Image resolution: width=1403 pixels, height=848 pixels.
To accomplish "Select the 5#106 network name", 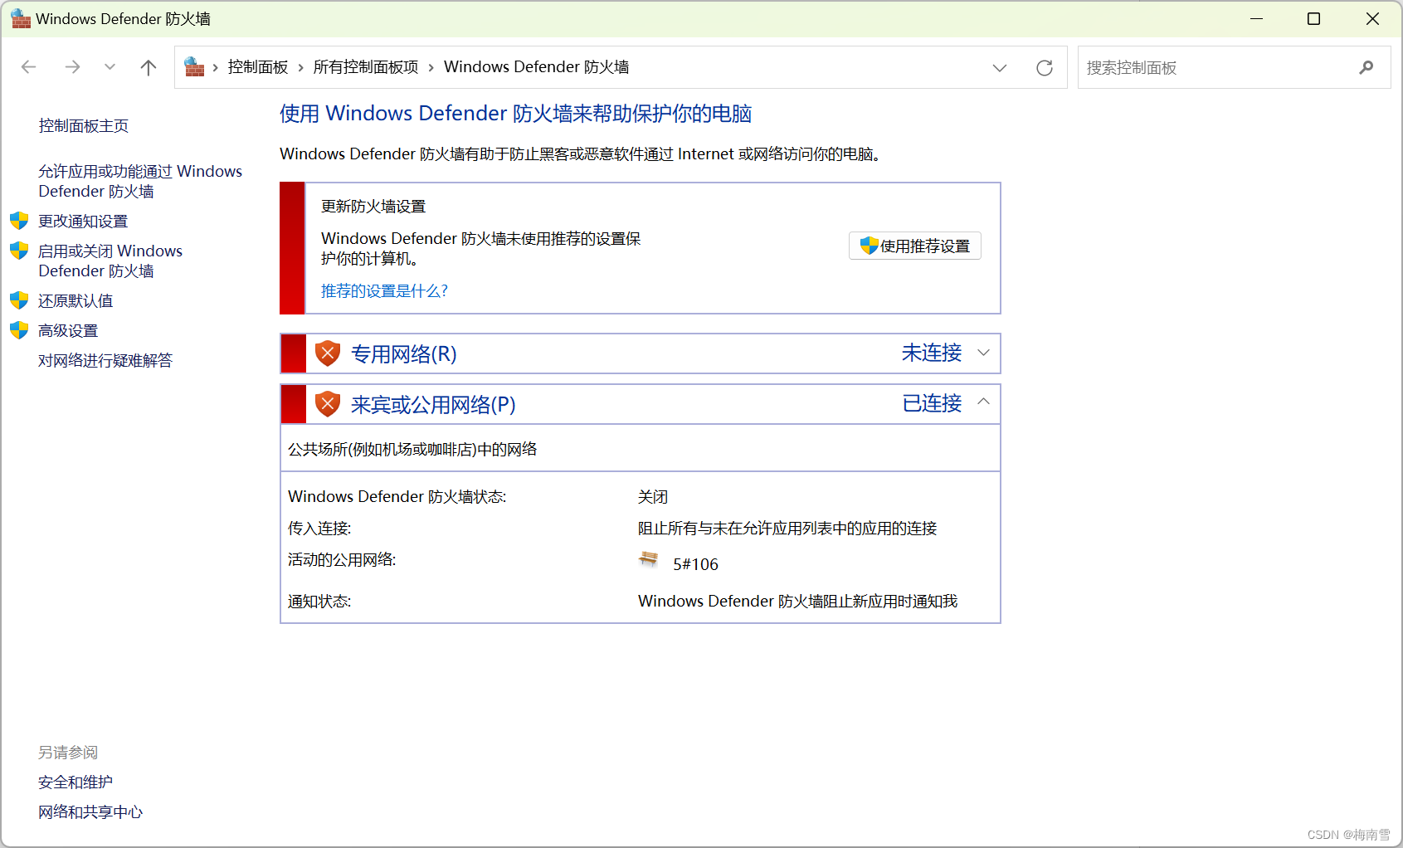I will 695,564.
